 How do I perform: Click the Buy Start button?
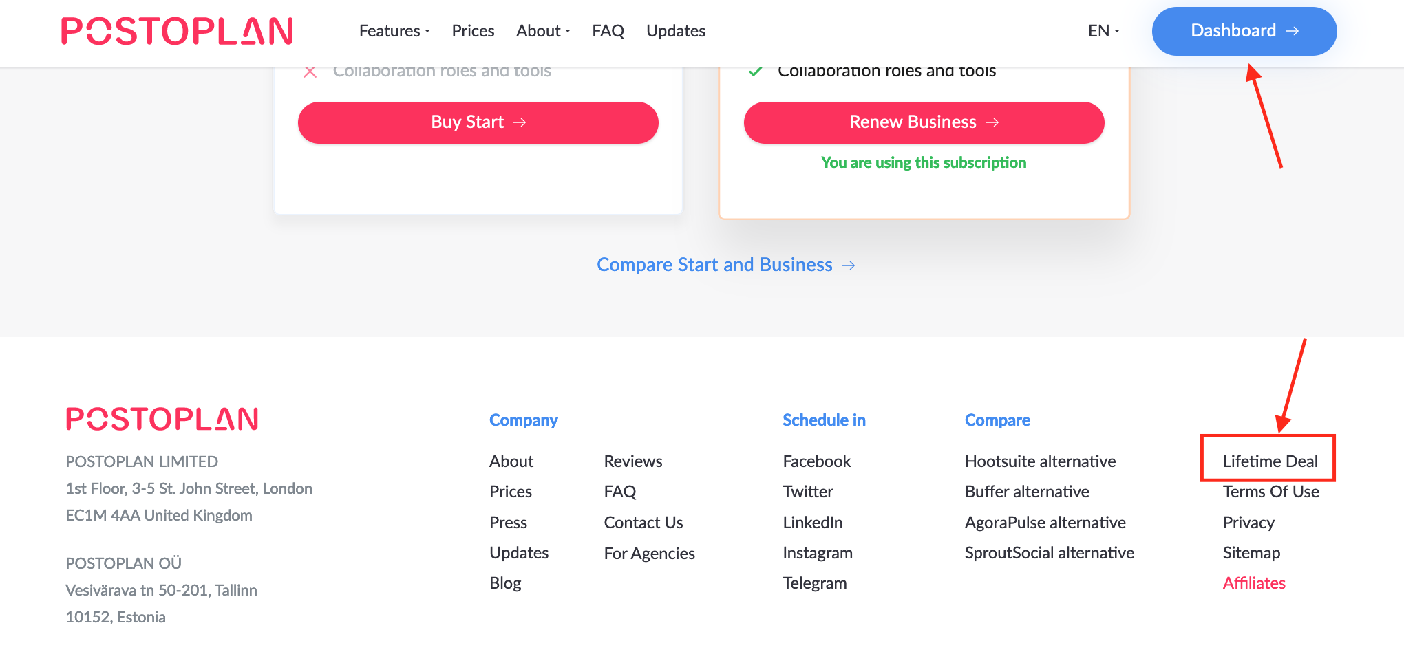[x=478, y=122]
